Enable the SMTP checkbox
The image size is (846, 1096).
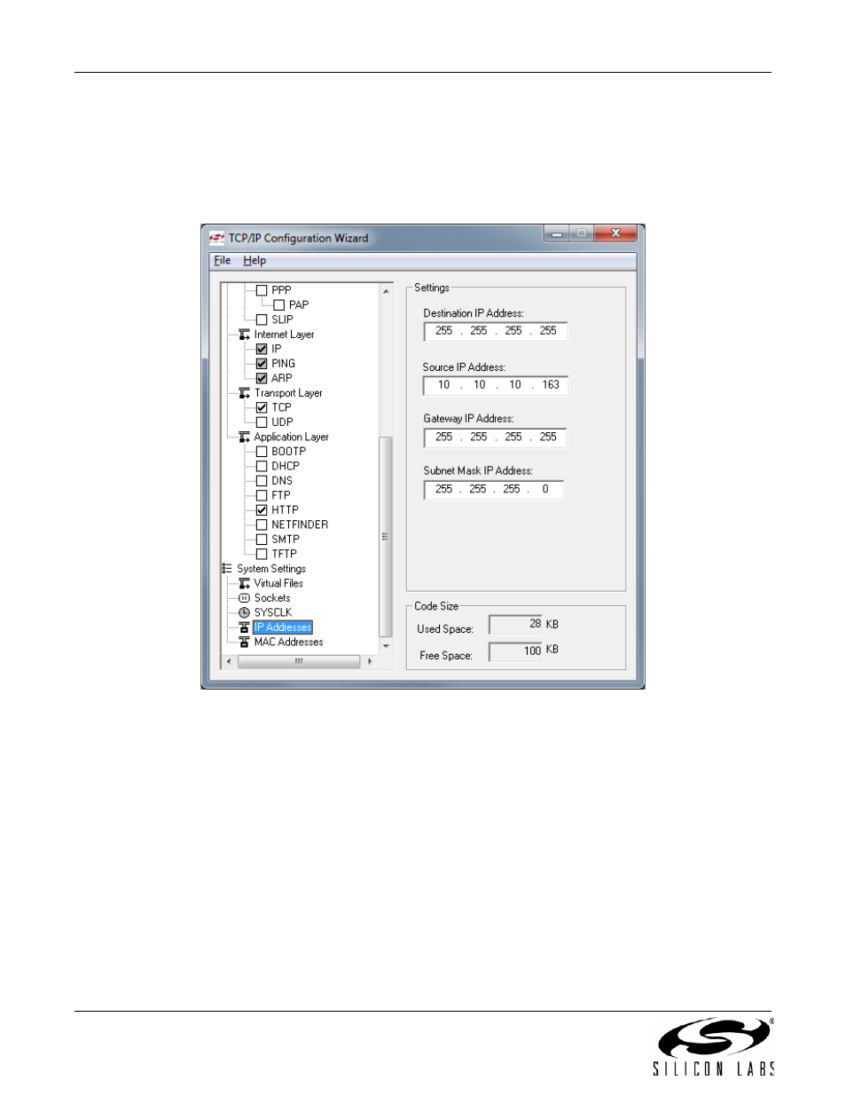262,540
